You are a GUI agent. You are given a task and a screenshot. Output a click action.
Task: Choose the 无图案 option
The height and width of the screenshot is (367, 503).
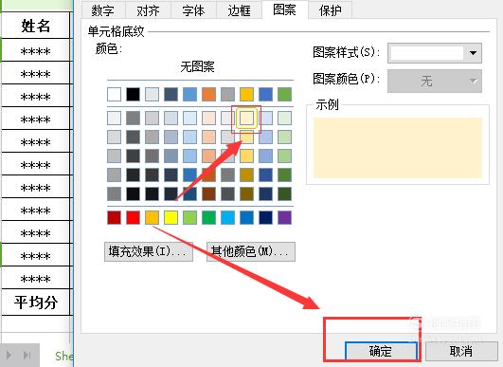click(198, 66)
